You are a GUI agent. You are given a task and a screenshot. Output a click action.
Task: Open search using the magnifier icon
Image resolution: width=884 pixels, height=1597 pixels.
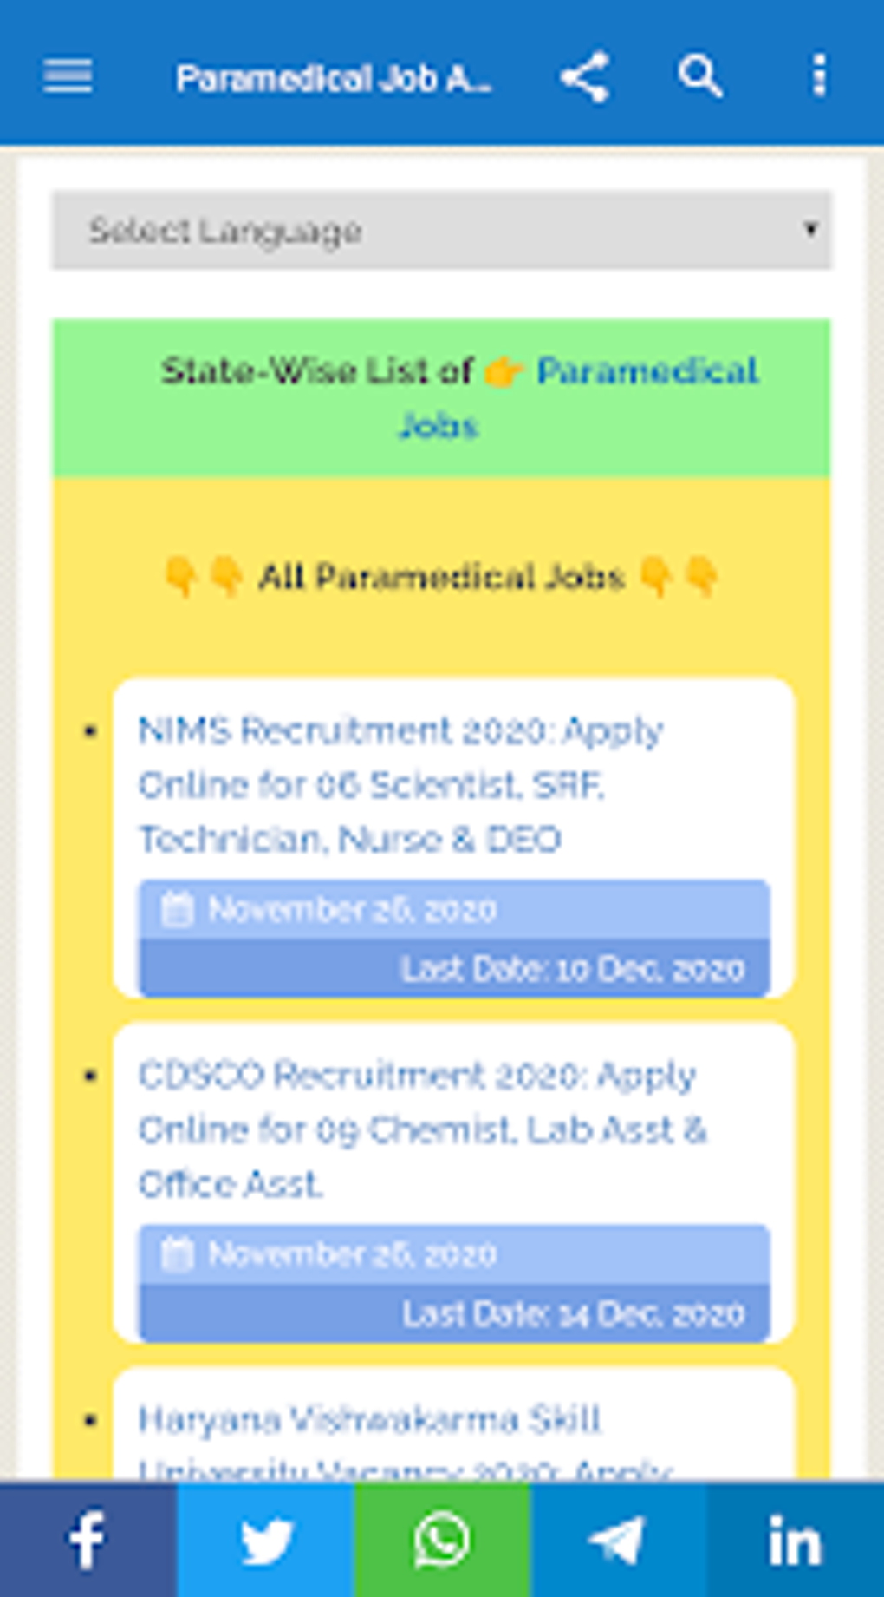(x=700, y=77)
